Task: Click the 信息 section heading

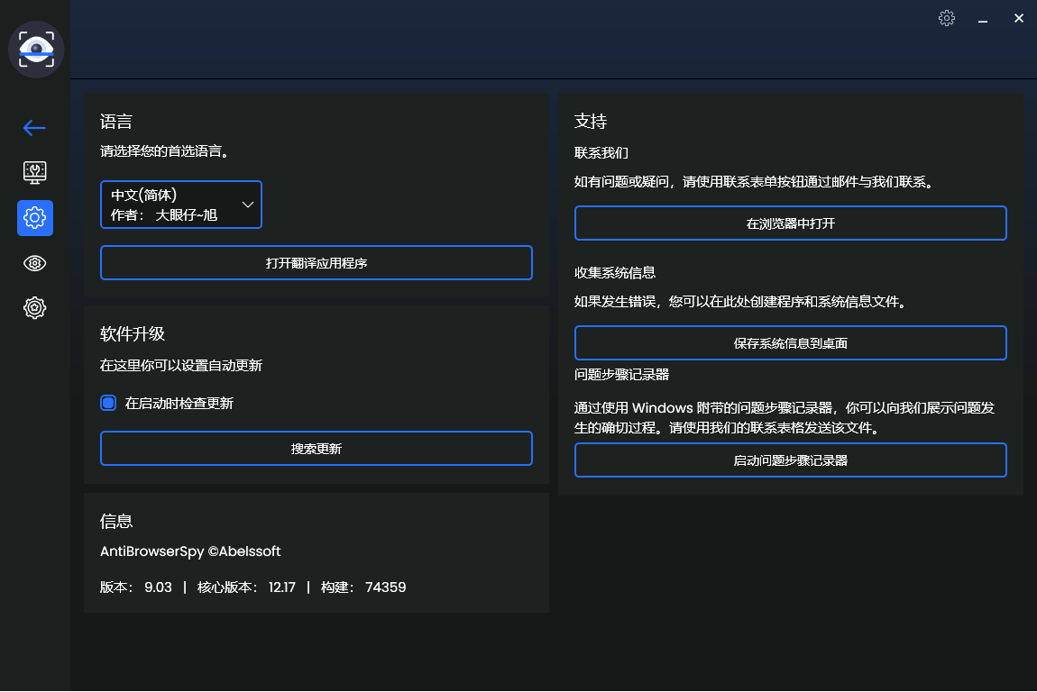Action: coord(116,522)
